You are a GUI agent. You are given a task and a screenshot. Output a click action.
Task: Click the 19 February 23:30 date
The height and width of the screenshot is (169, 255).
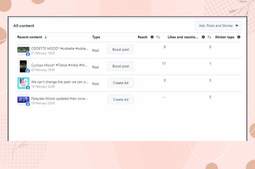coord(43,103)
